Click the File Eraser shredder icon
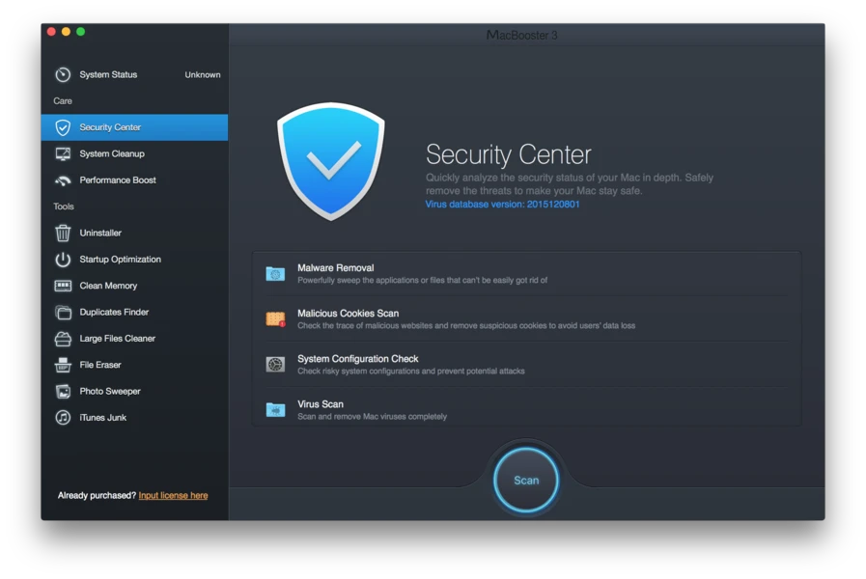 tap(63, 365)
